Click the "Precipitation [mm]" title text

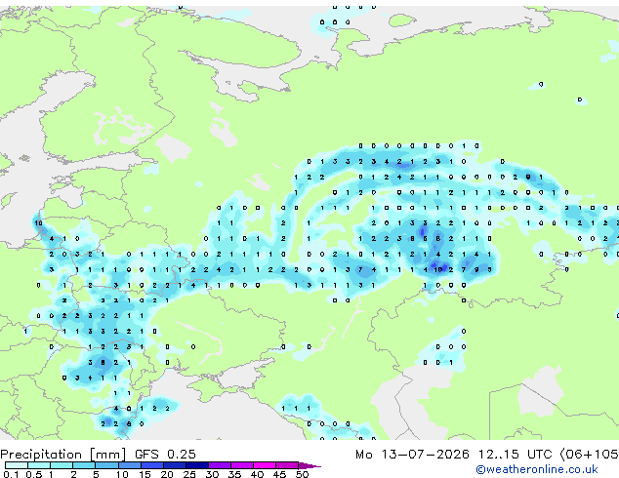63,455
